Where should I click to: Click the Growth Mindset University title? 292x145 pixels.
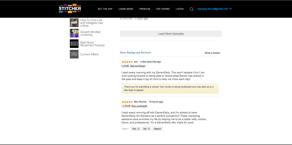[x=90, y=33]
